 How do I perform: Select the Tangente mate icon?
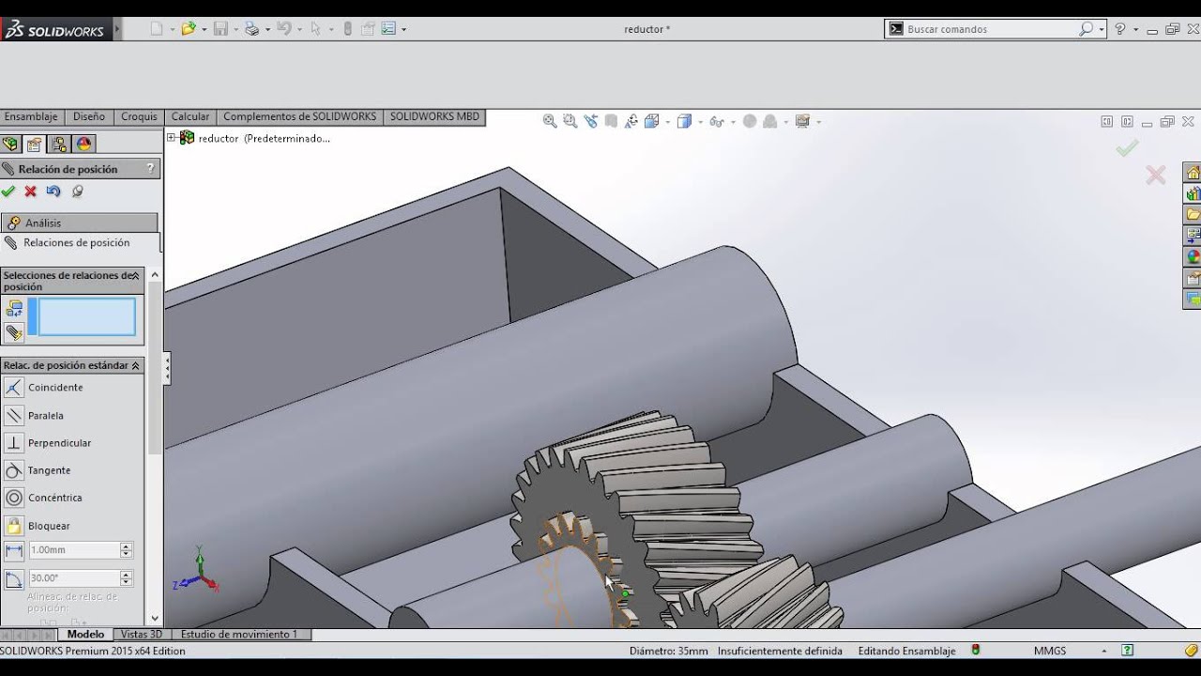(14, 470)
